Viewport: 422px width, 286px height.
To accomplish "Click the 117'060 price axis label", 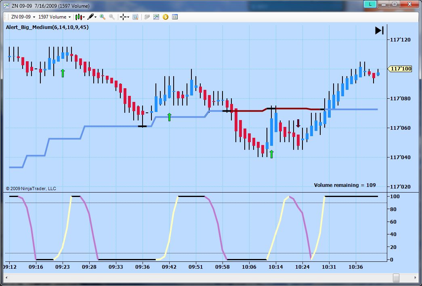I will pos(400,128).
